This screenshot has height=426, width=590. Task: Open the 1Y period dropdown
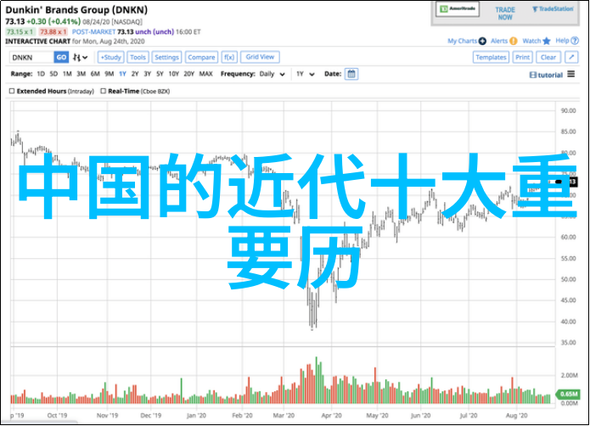305,74
